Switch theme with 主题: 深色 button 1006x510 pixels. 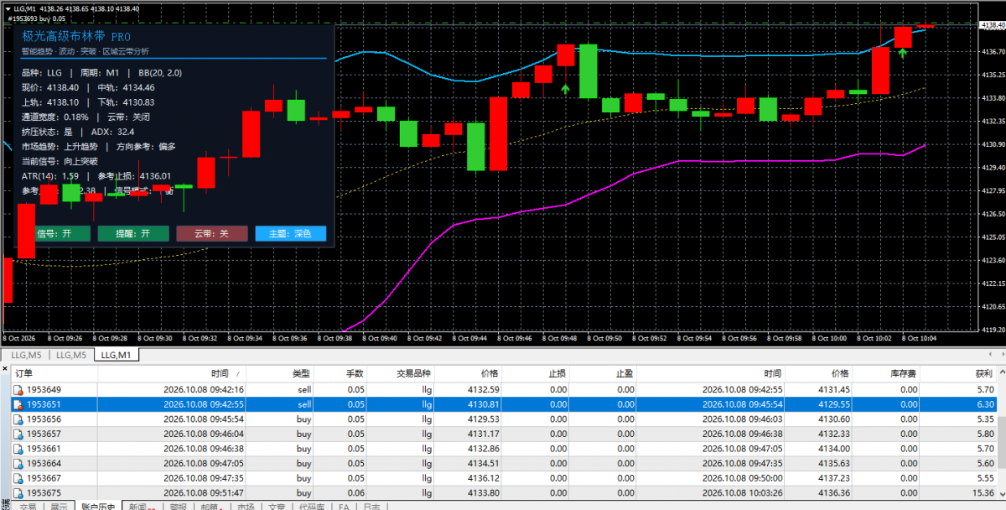(x=291, y=234)
